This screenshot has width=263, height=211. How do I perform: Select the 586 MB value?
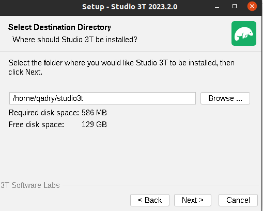[x=94, y=113]
